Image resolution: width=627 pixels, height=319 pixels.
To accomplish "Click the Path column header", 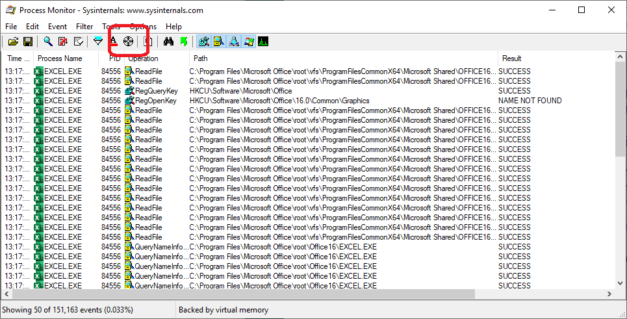I will 200,58.
